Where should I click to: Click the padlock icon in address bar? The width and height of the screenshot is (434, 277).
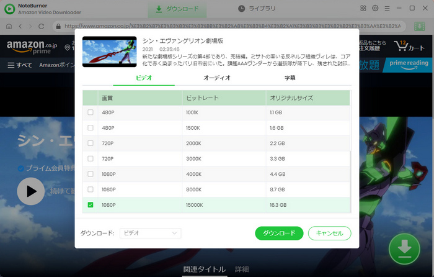pyautogui.click(x=58, y=26)
